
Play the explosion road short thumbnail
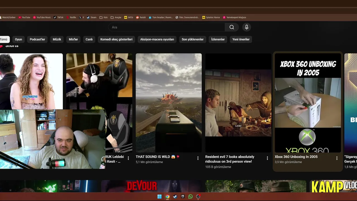click(168, 103)
